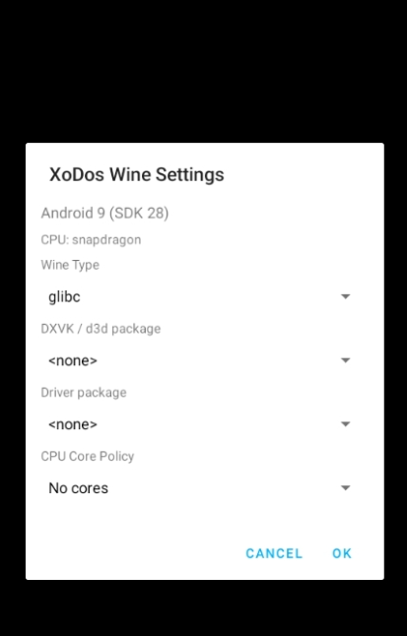407x636 pixels.
Task: Click the XoDos Wine Settings title
Action: click(136, 174)
